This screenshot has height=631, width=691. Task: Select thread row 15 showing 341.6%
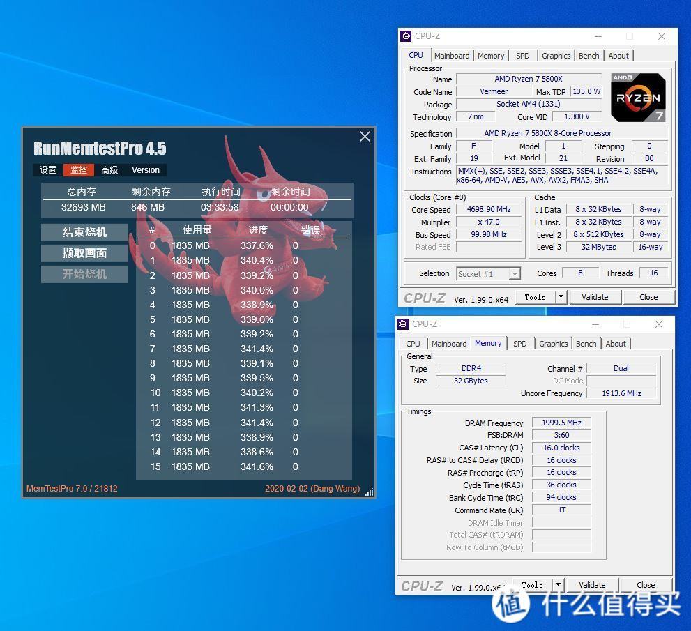pyautogui.click(x=244, y=466)
